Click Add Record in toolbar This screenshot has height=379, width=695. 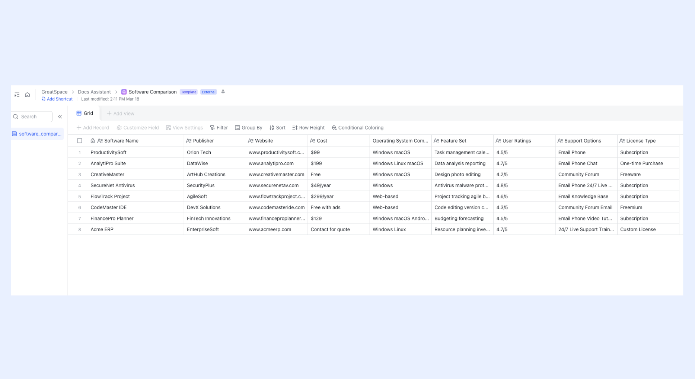[x=93, y=128]
